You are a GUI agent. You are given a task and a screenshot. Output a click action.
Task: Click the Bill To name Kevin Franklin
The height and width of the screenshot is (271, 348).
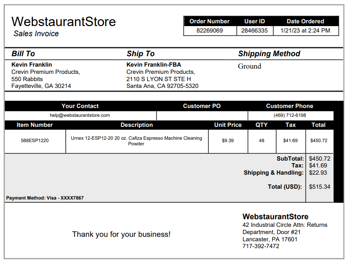click(x=32, y=65)
